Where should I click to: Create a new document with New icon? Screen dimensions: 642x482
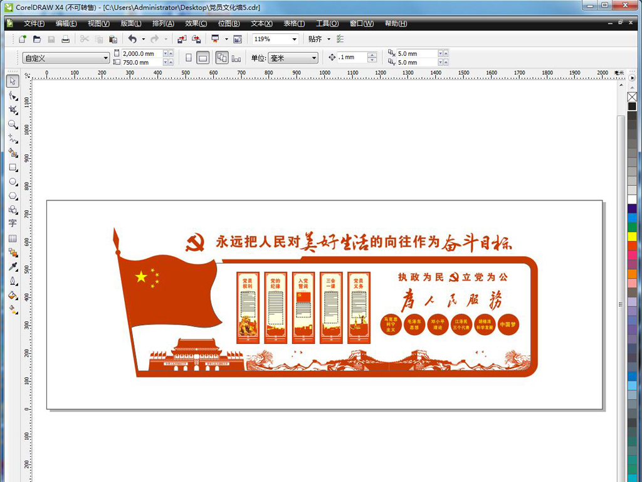point(23,39)
